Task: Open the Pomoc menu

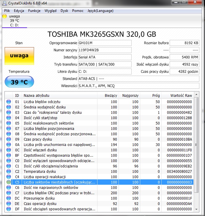Action: click(x=78, y=11)
